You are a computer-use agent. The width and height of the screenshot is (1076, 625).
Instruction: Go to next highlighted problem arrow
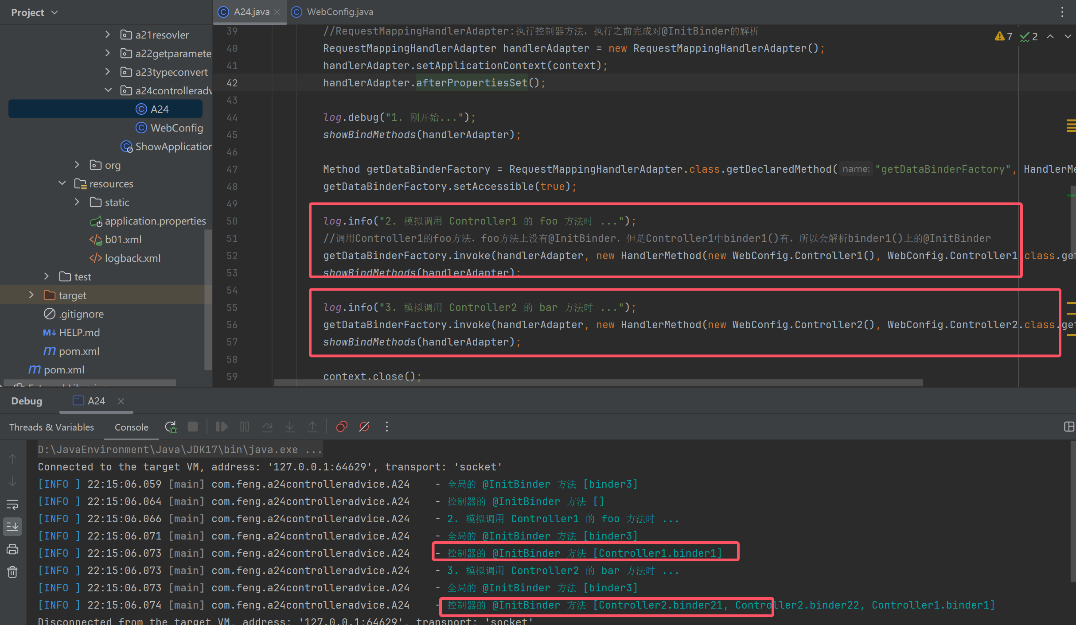(1068, 36)
